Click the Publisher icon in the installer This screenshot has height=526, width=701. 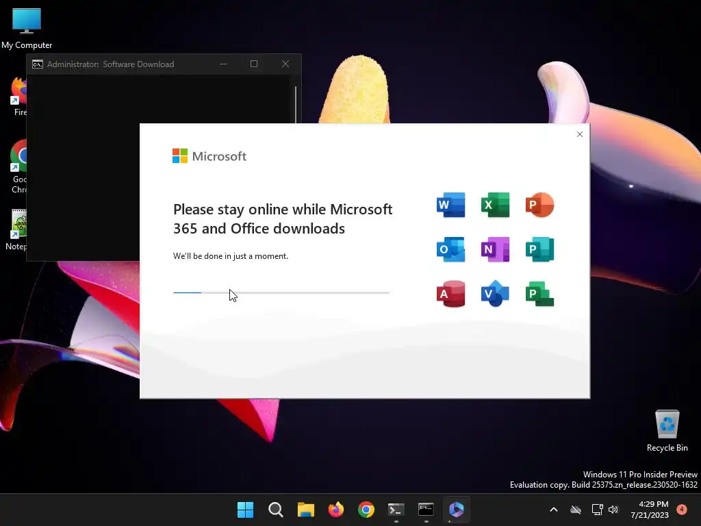point(539,249)
